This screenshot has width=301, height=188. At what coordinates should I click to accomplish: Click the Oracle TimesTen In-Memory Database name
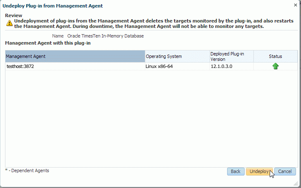click(105, 36)
